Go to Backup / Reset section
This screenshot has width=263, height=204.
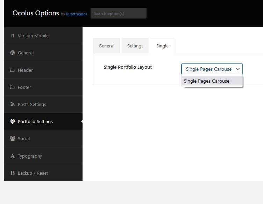(x=43, y=173)
